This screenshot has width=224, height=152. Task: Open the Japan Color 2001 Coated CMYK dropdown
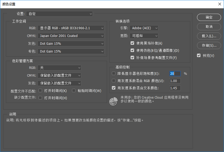[x=71, y=36]
